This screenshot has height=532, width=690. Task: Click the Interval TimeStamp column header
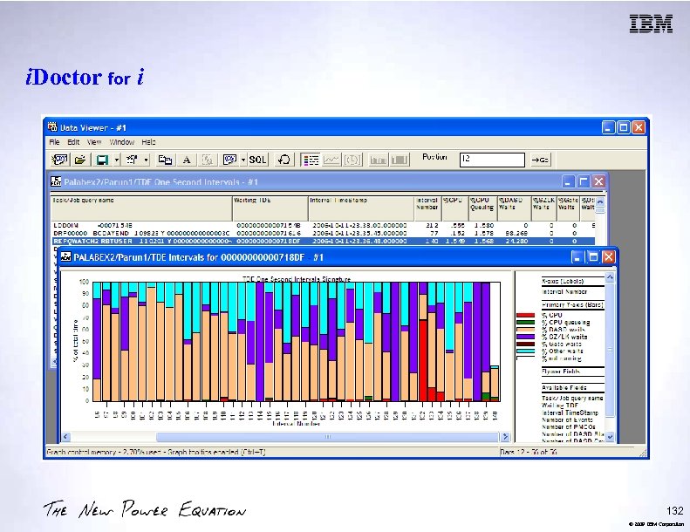pyautogui.click(x=361, y=208)
